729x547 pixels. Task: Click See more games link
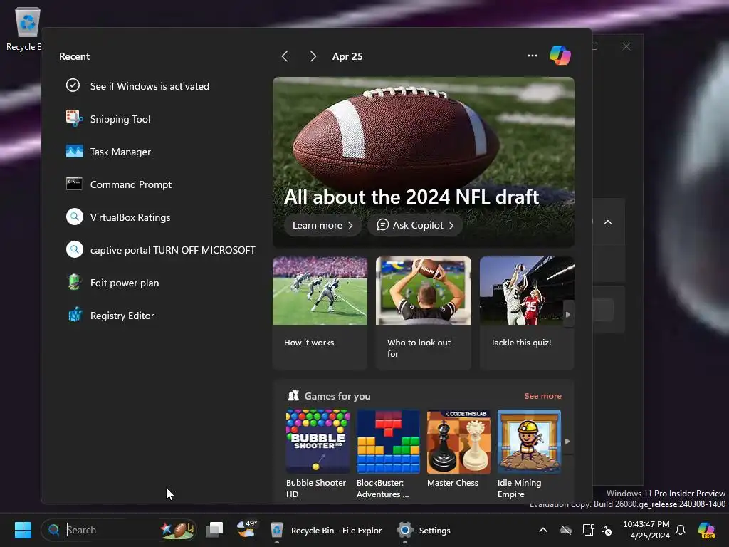pyautogui.click(x=542, y=396)
